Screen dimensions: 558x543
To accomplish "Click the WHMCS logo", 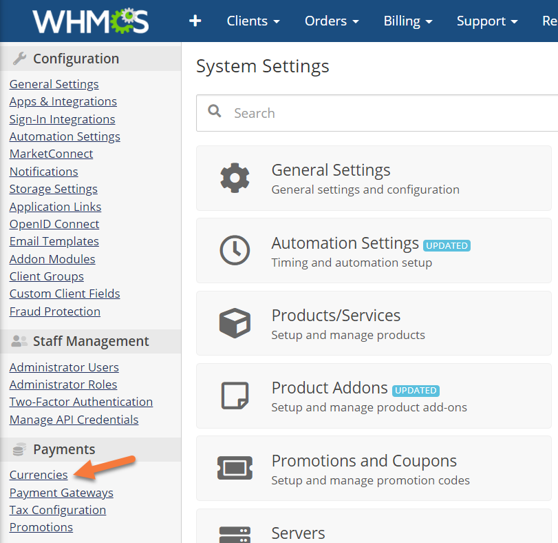I will tap(90, 21).
